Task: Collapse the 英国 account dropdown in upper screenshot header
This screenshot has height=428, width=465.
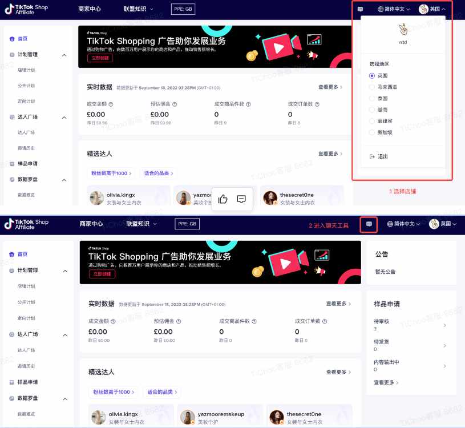Action: pos(432,9)
